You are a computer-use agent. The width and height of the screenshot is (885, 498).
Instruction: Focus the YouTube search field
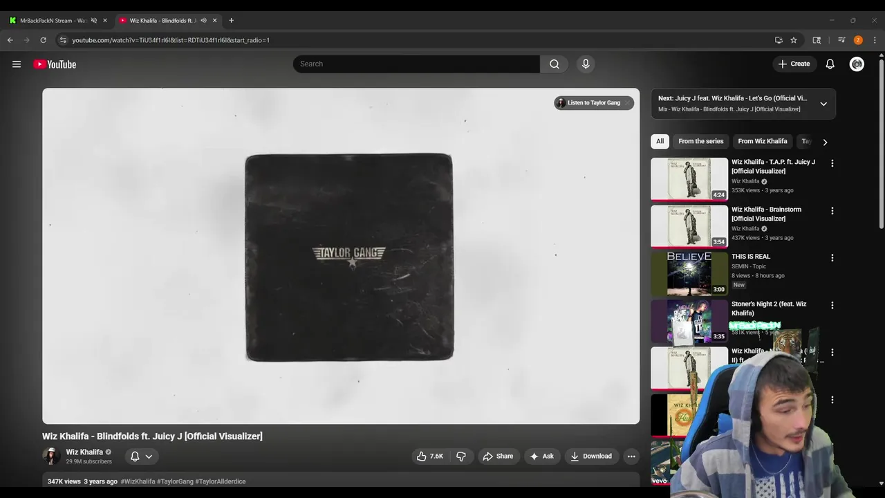(416, 64)
